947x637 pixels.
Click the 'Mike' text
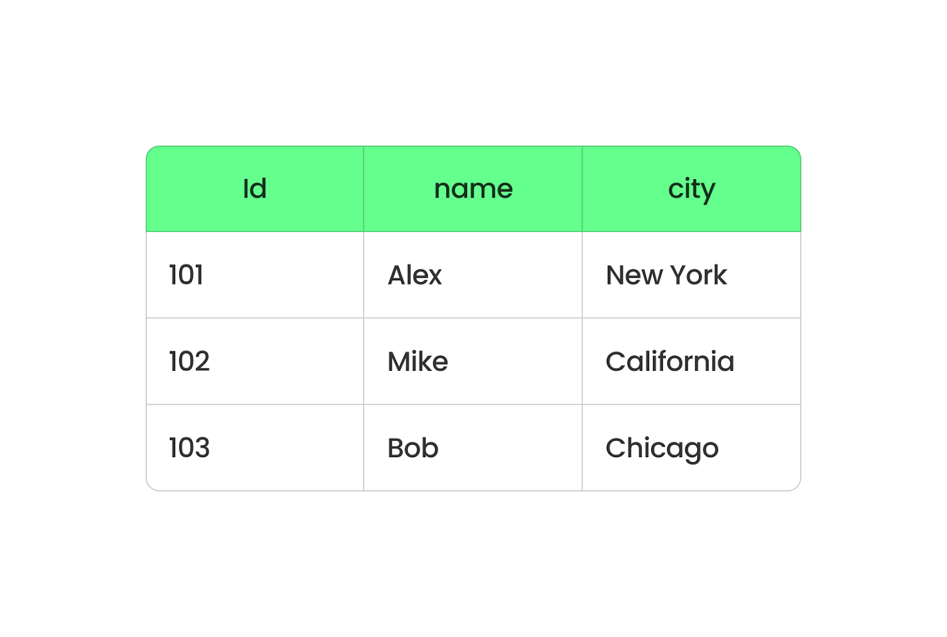click(x=418, y=361)
